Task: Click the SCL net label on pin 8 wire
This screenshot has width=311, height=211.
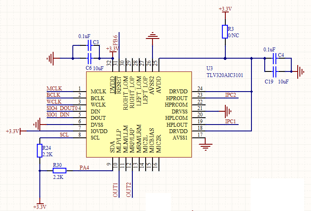Action: tap(64, 135)
